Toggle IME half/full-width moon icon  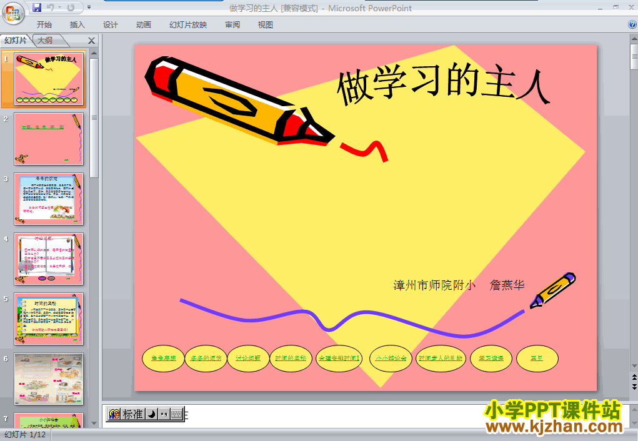pos(151,414)
